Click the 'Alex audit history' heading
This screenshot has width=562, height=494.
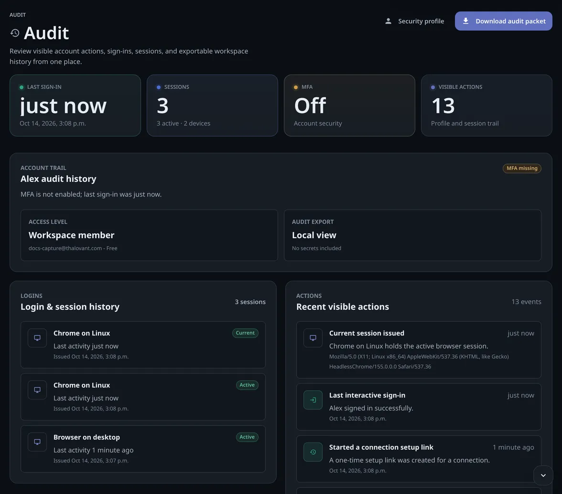58,179
